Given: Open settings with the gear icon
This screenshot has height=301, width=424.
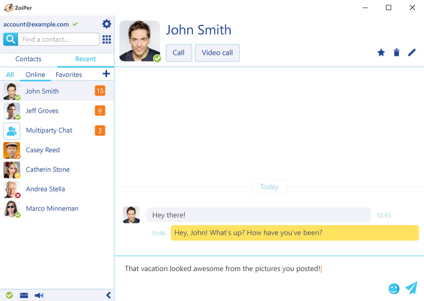Looking at the screenshot, I should tap(107, 24).
